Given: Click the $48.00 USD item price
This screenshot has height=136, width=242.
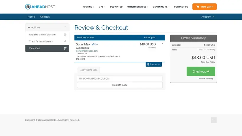Looking at the screenshot, I should pos(148,44).
